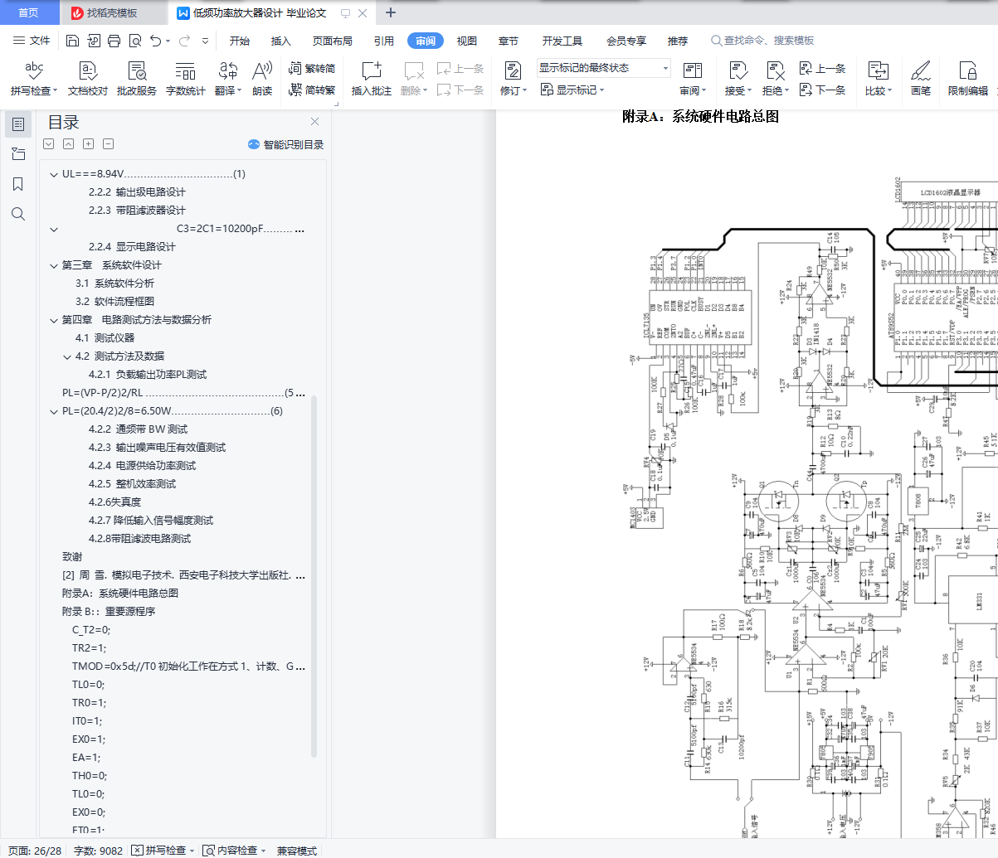Screen dimensions: 998x858
Task: Switch to the 首页 home tab
Action: pyautogui.click(x=29, y=12)
